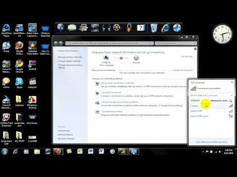
Task: Open Change advanced sharing settings link
Action: pos(70,66)
